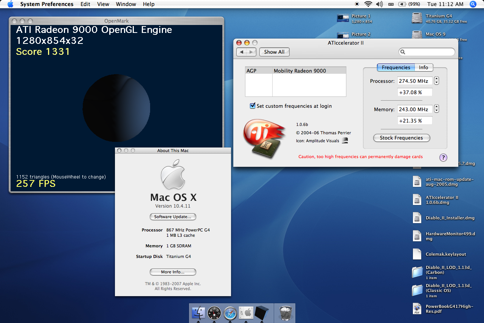
Task: Click the Memory 243.00 MHz field
Action: point(415,109)
